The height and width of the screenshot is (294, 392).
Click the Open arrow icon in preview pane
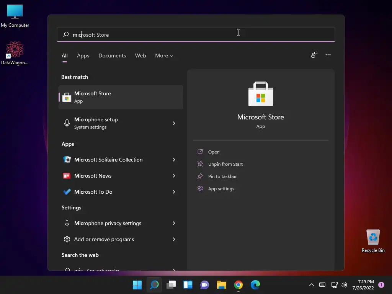[x=200, y=152]
